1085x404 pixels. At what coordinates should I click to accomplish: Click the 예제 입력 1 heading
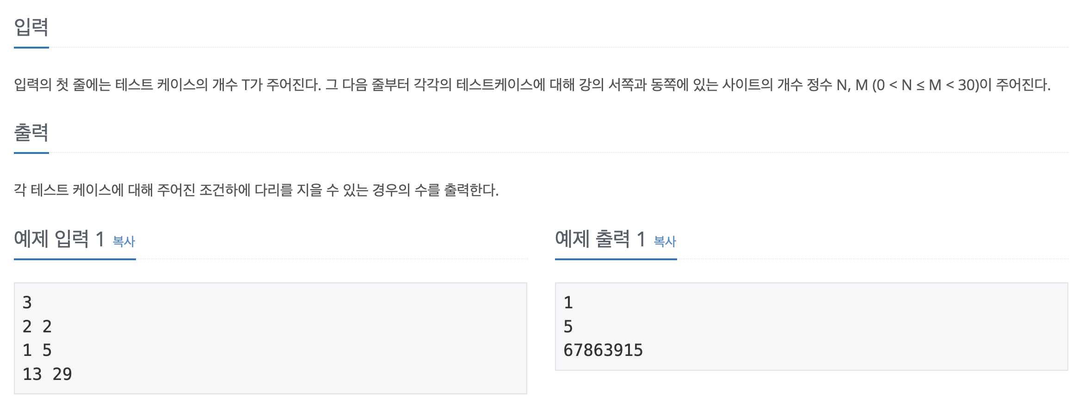59,239
